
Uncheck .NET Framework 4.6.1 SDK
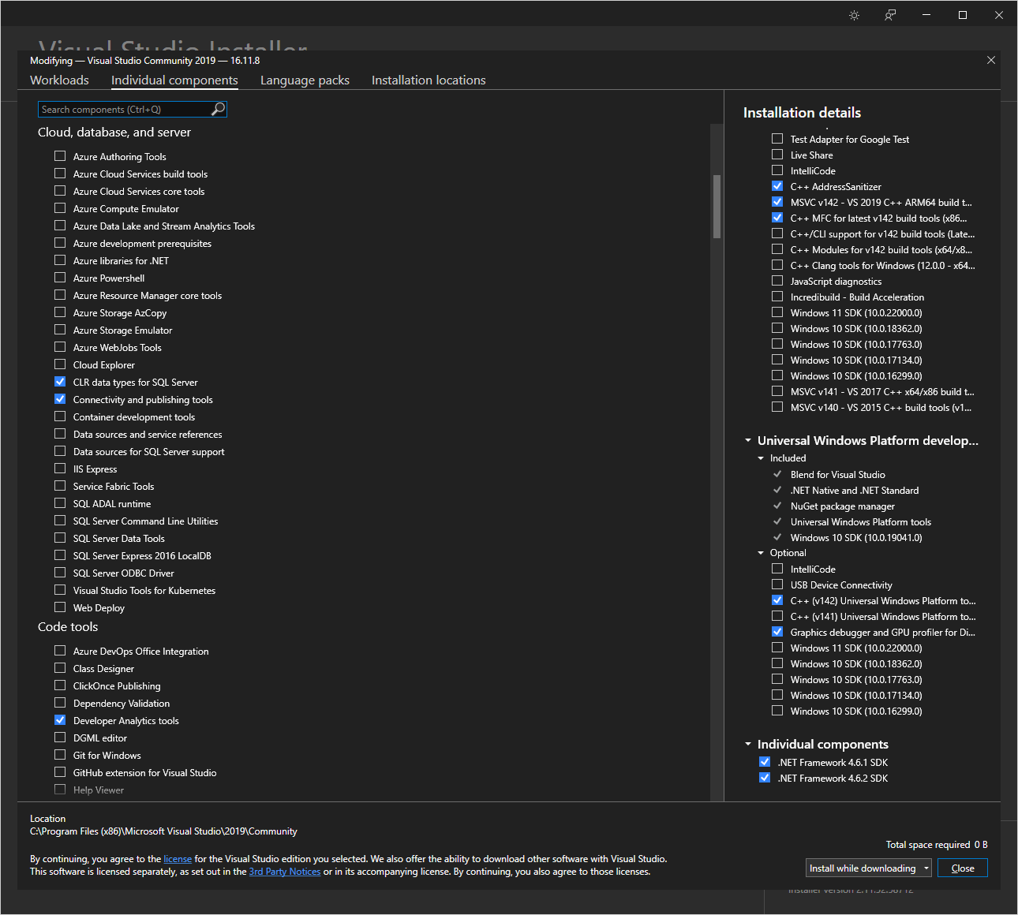click(x=765, y=762)
